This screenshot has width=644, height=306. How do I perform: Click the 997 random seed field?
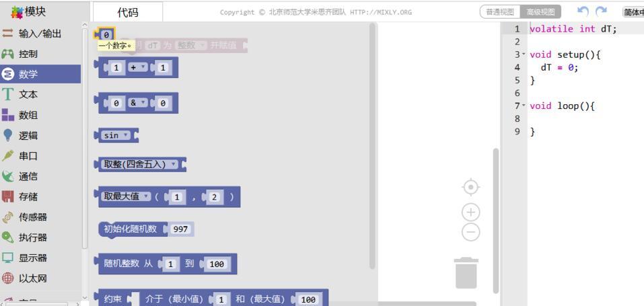[180, 229]
